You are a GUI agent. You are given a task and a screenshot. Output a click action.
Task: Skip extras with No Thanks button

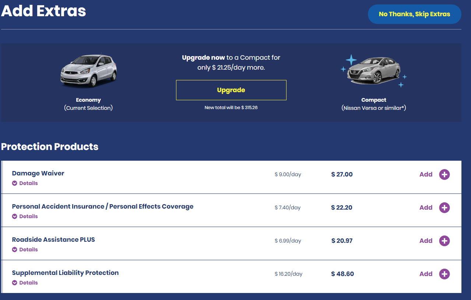click(x=414, y=14)
